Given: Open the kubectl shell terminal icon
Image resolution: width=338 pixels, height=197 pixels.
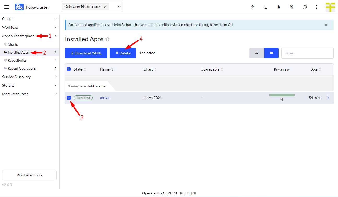Looking at the screenshot, I should [x=266, y=7].
